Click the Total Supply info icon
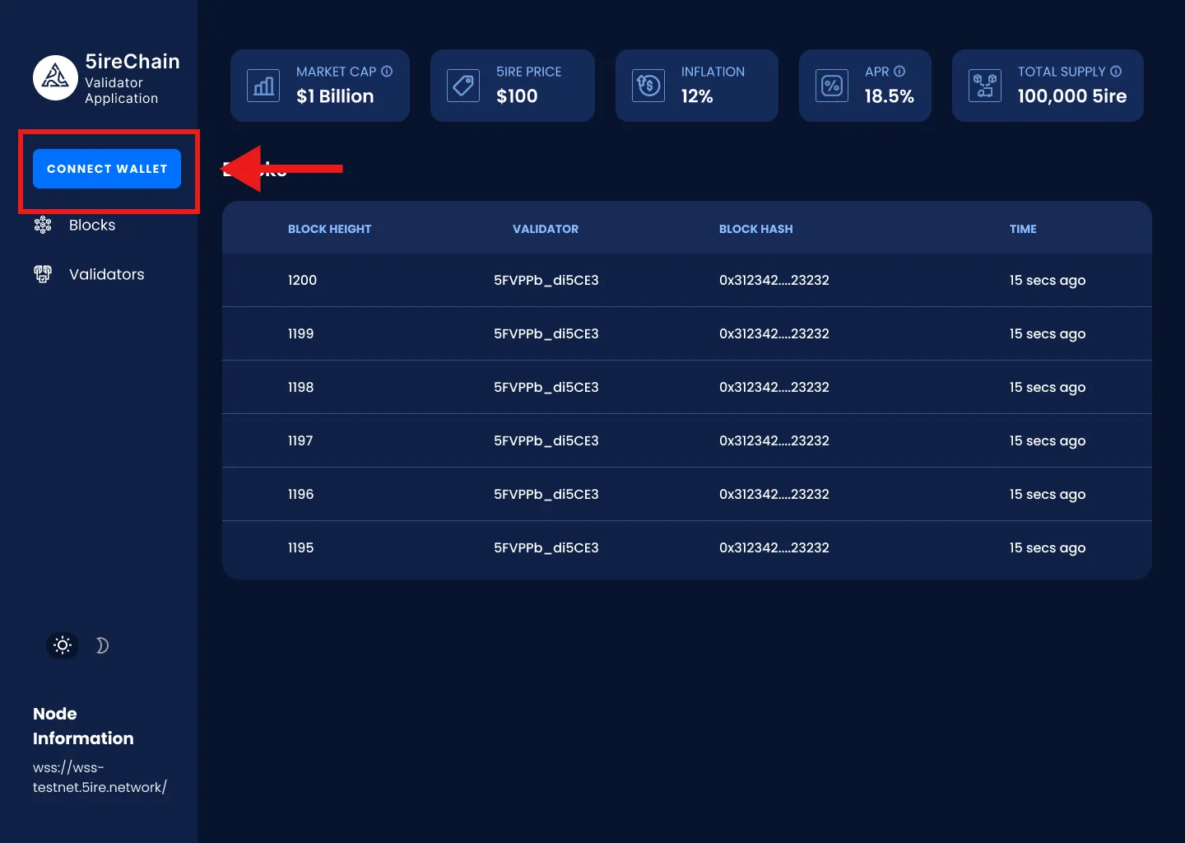Image resolution: width=1185 pixels, height=843 pixels. [x=1116, y=72]
